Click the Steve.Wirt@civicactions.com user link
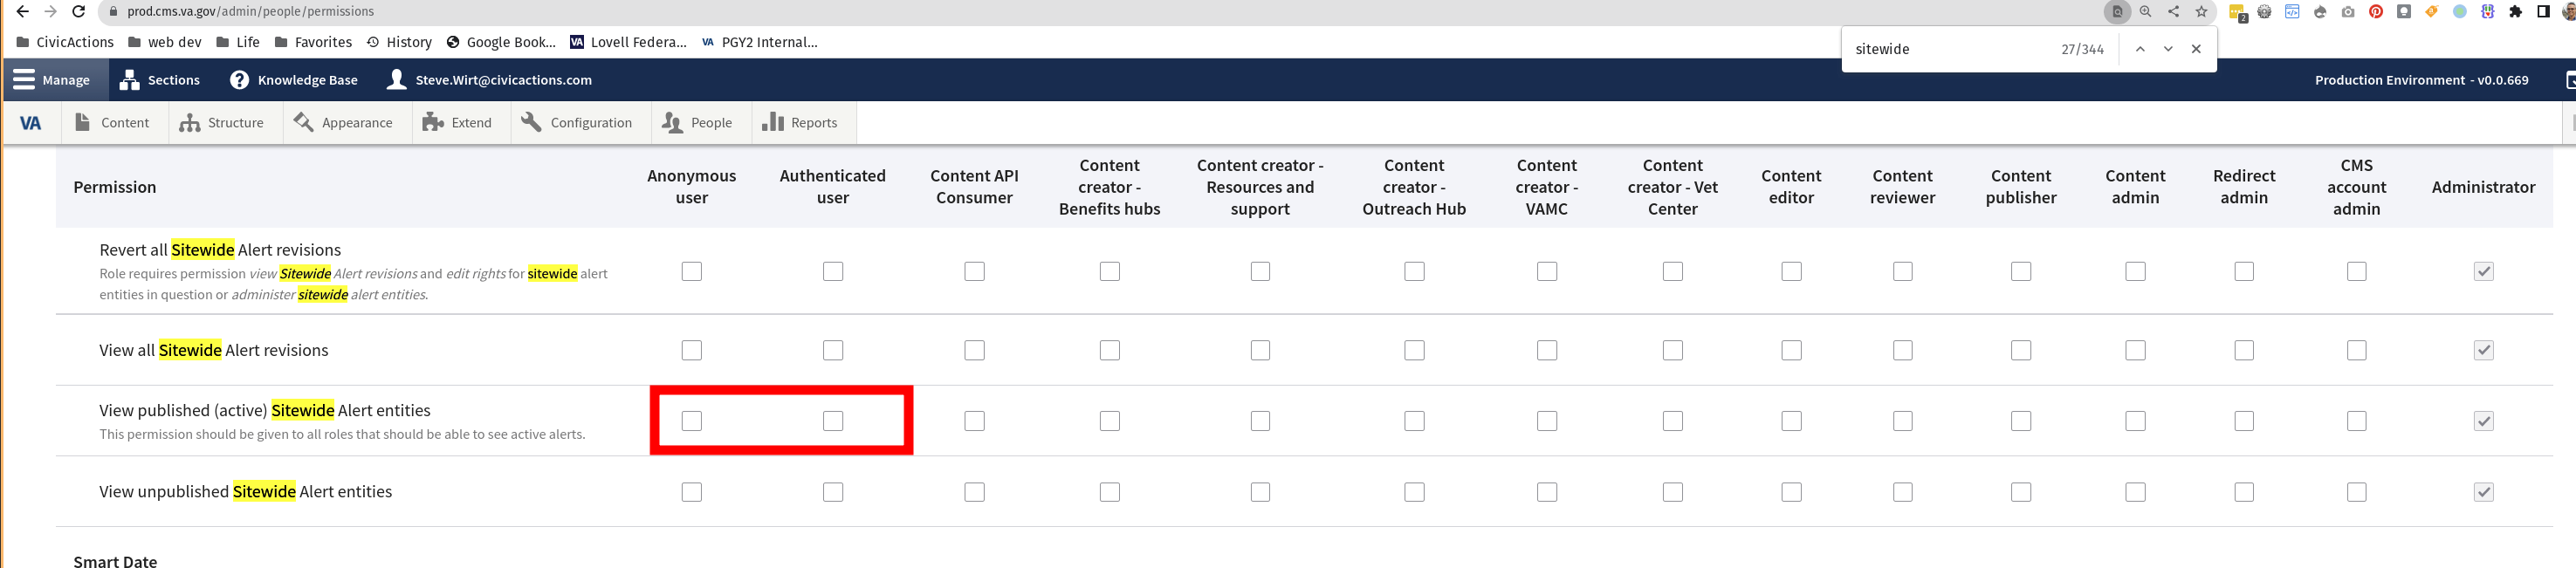This screenshot has width=2576, height=568. (503, 80)
